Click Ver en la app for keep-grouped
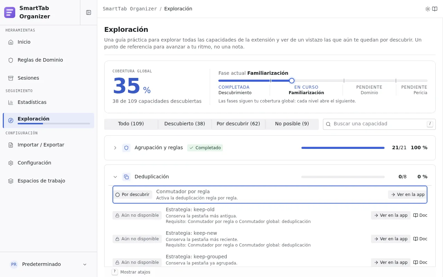Screen dimensions: 443x277 tap(391, 262)
